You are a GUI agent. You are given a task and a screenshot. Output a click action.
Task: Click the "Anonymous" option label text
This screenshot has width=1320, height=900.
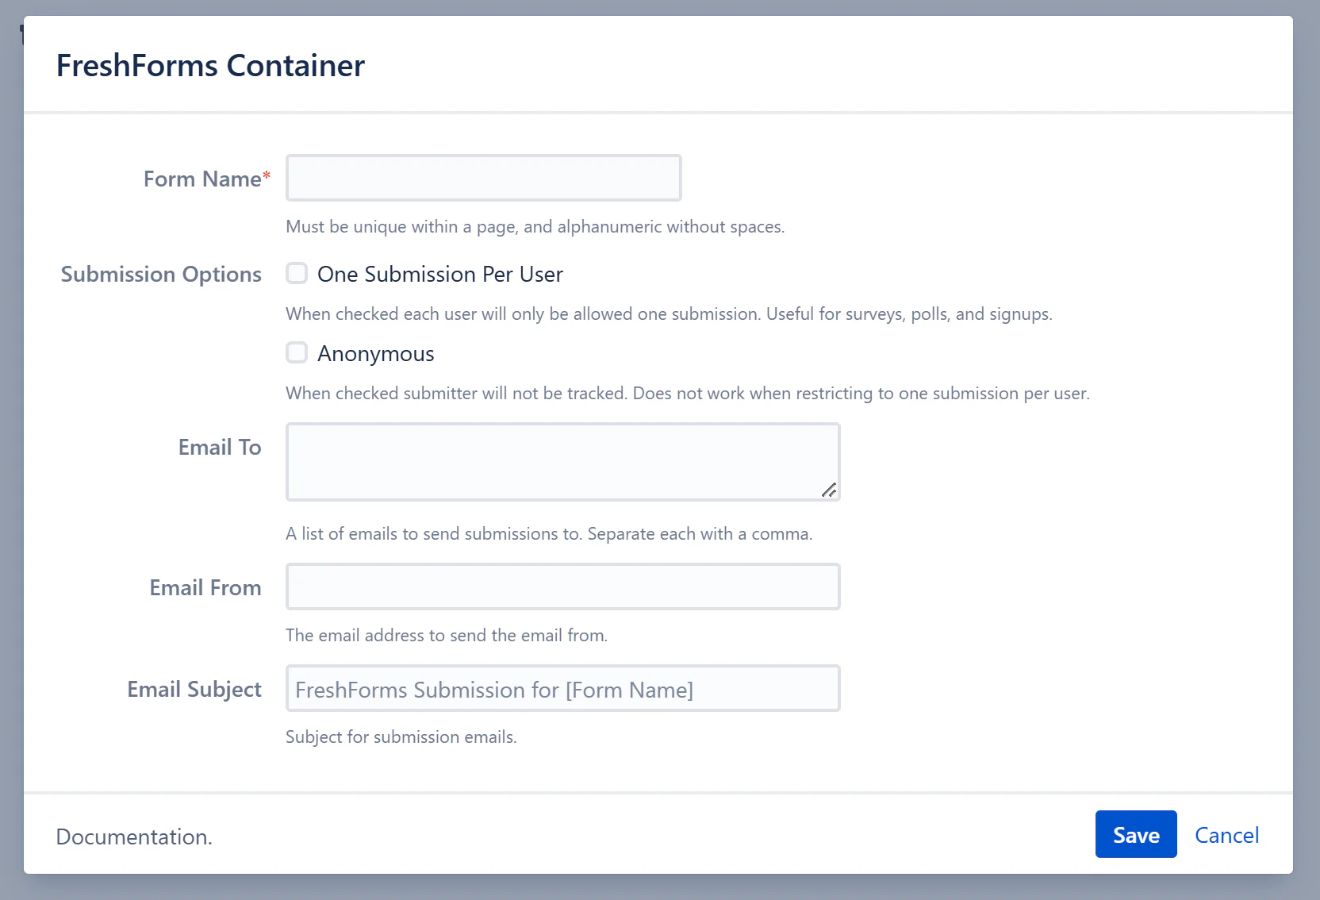coord(375,354)
